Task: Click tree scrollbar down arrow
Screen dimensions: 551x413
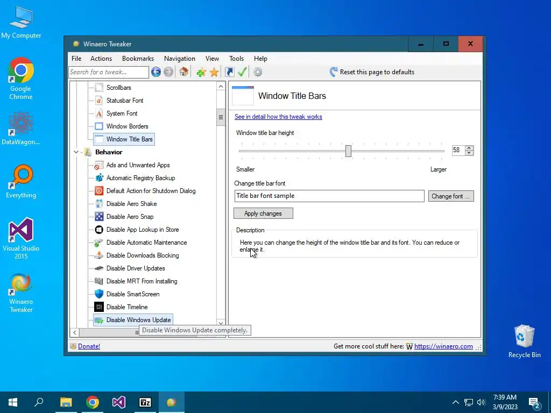Action: click(x=221, y=323)
